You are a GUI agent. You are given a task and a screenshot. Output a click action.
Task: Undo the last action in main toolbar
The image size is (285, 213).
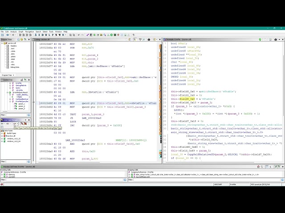click(x=79, y=35)
